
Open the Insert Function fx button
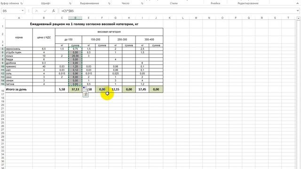54,11
